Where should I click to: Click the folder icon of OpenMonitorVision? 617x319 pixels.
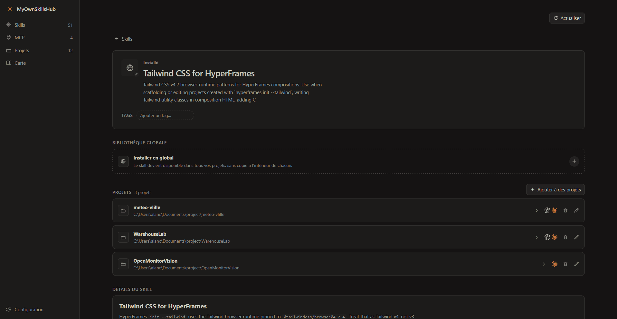[x=123, y=264]
